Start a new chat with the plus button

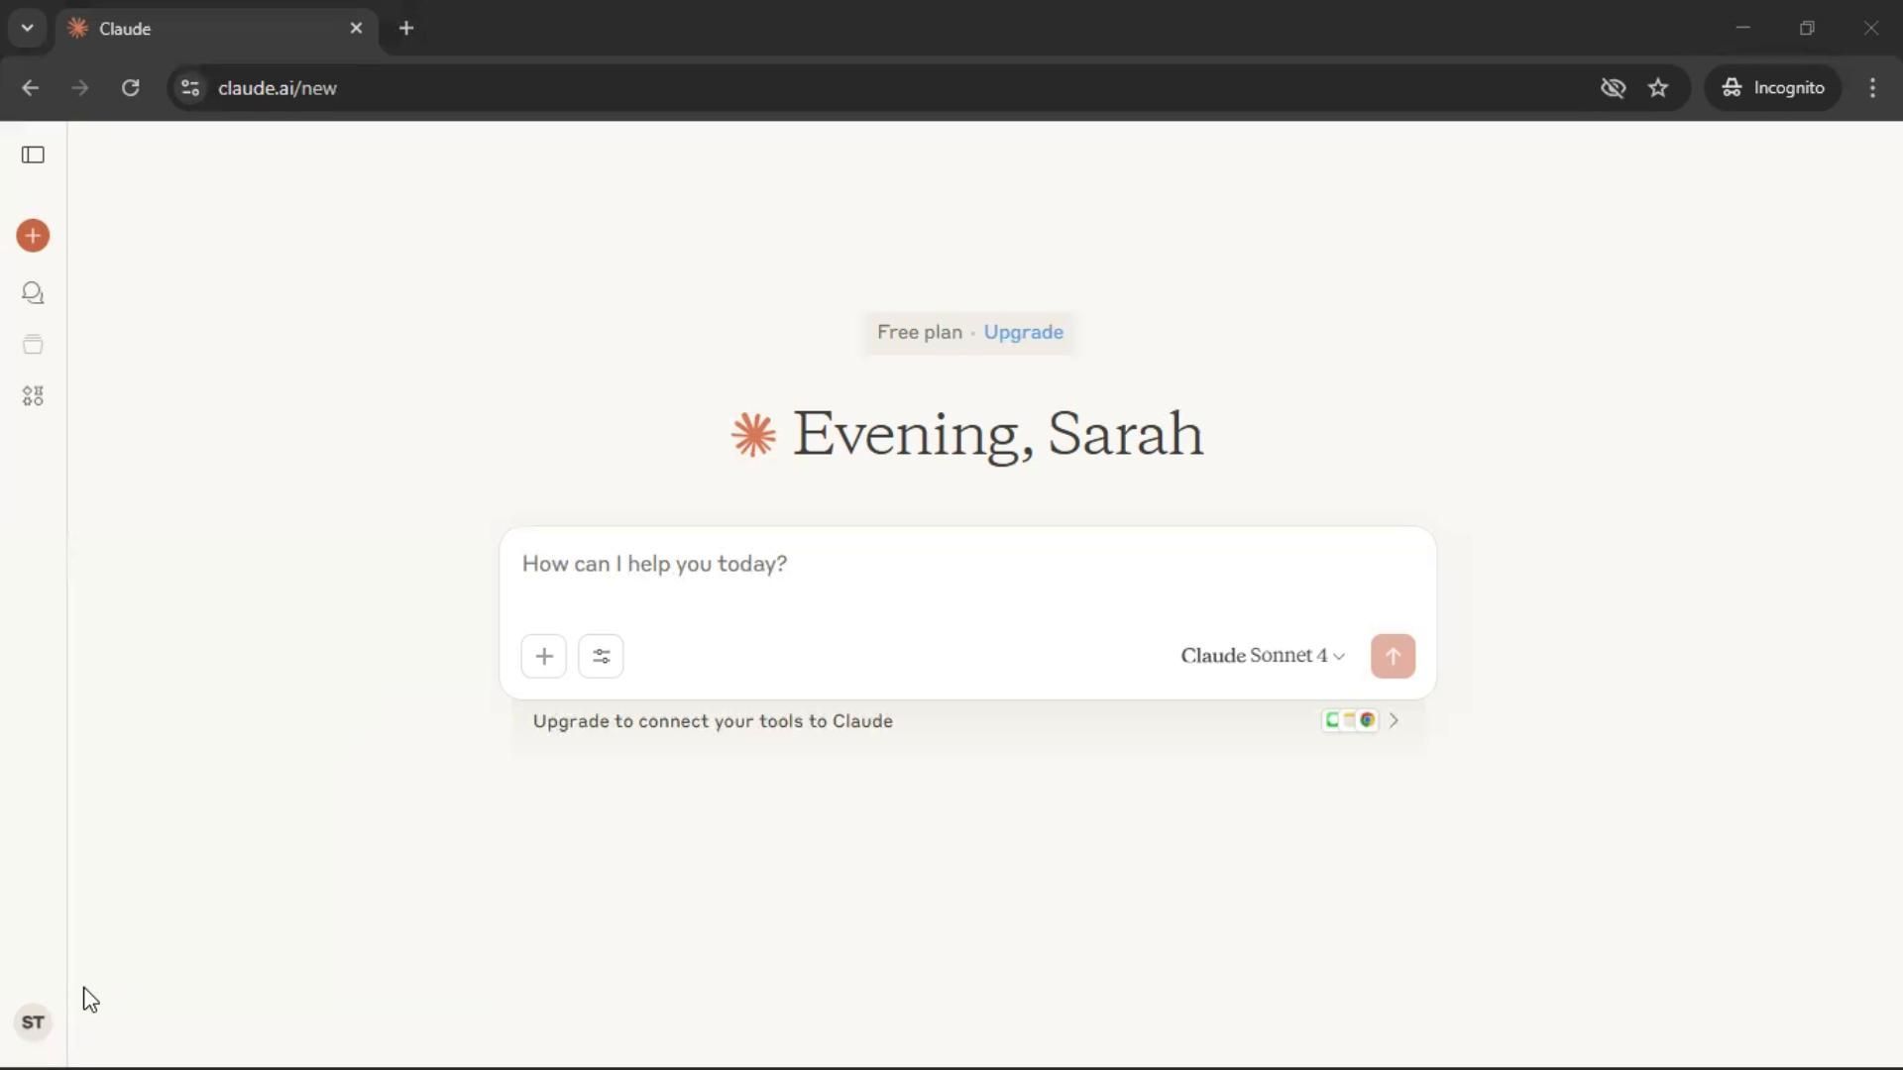33,236
